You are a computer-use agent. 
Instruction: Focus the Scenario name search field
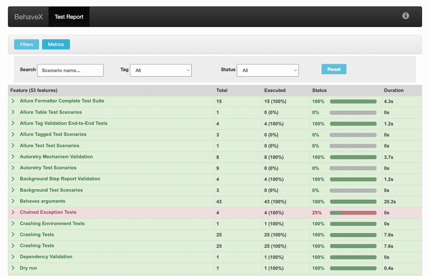[70, 70]
